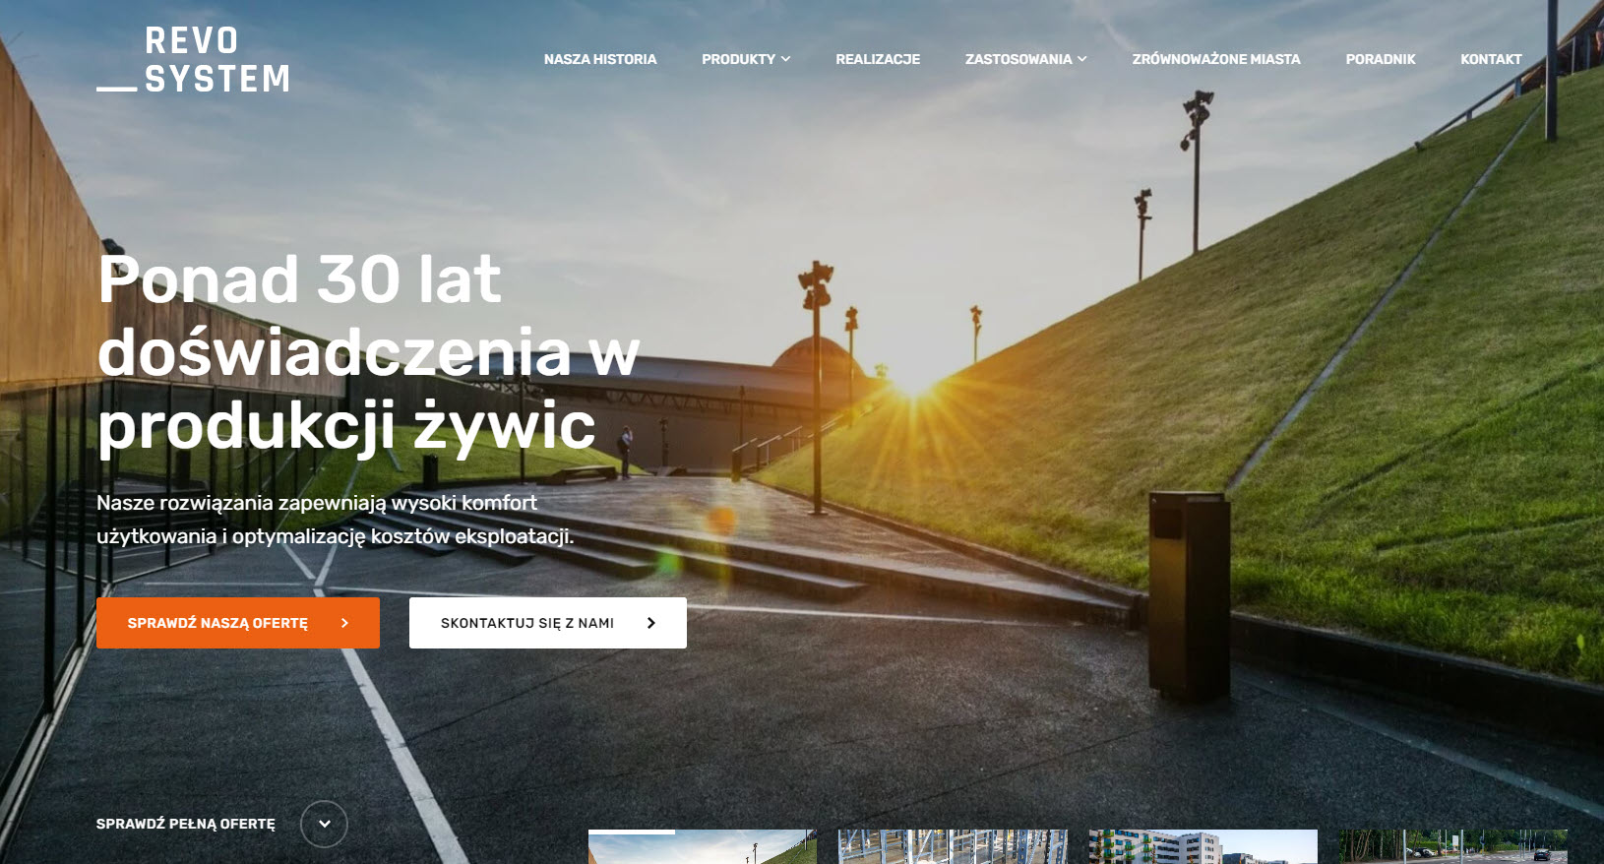
Task: Click the Skontaktuj się z nami button
Action: pos(548,623)
